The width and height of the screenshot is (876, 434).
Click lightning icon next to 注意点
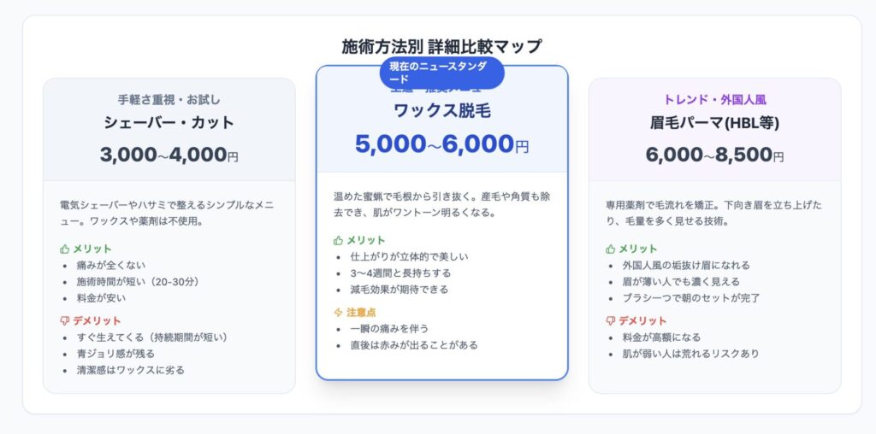click(x=339, y=313)
